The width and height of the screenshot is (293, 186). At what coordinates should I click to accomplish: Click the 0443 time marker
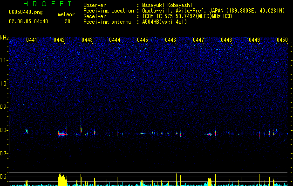click(x=87, y=40)
